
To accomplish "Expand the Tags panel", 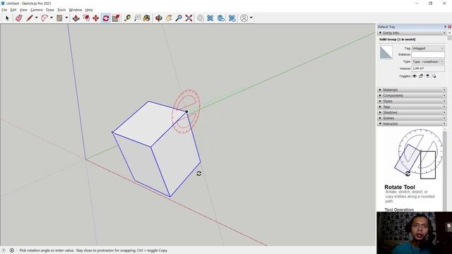I will tap(412, 107).
